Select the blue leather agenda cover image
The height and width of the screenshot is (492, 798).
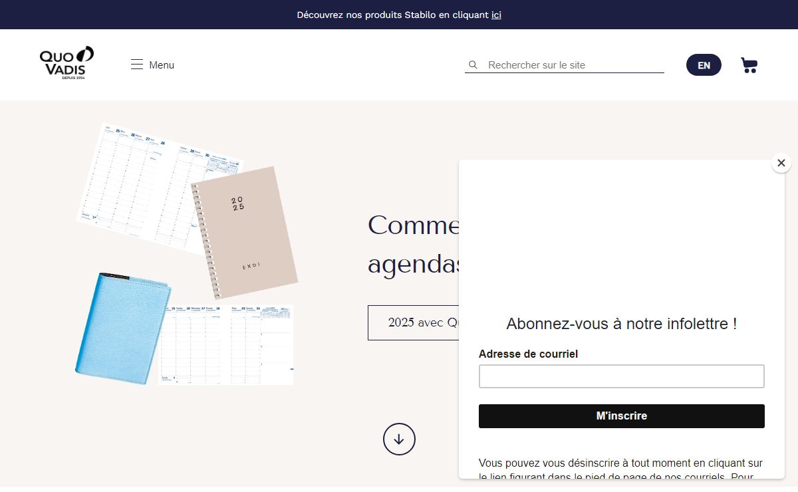pyautogui.click(x=124, y=327)
